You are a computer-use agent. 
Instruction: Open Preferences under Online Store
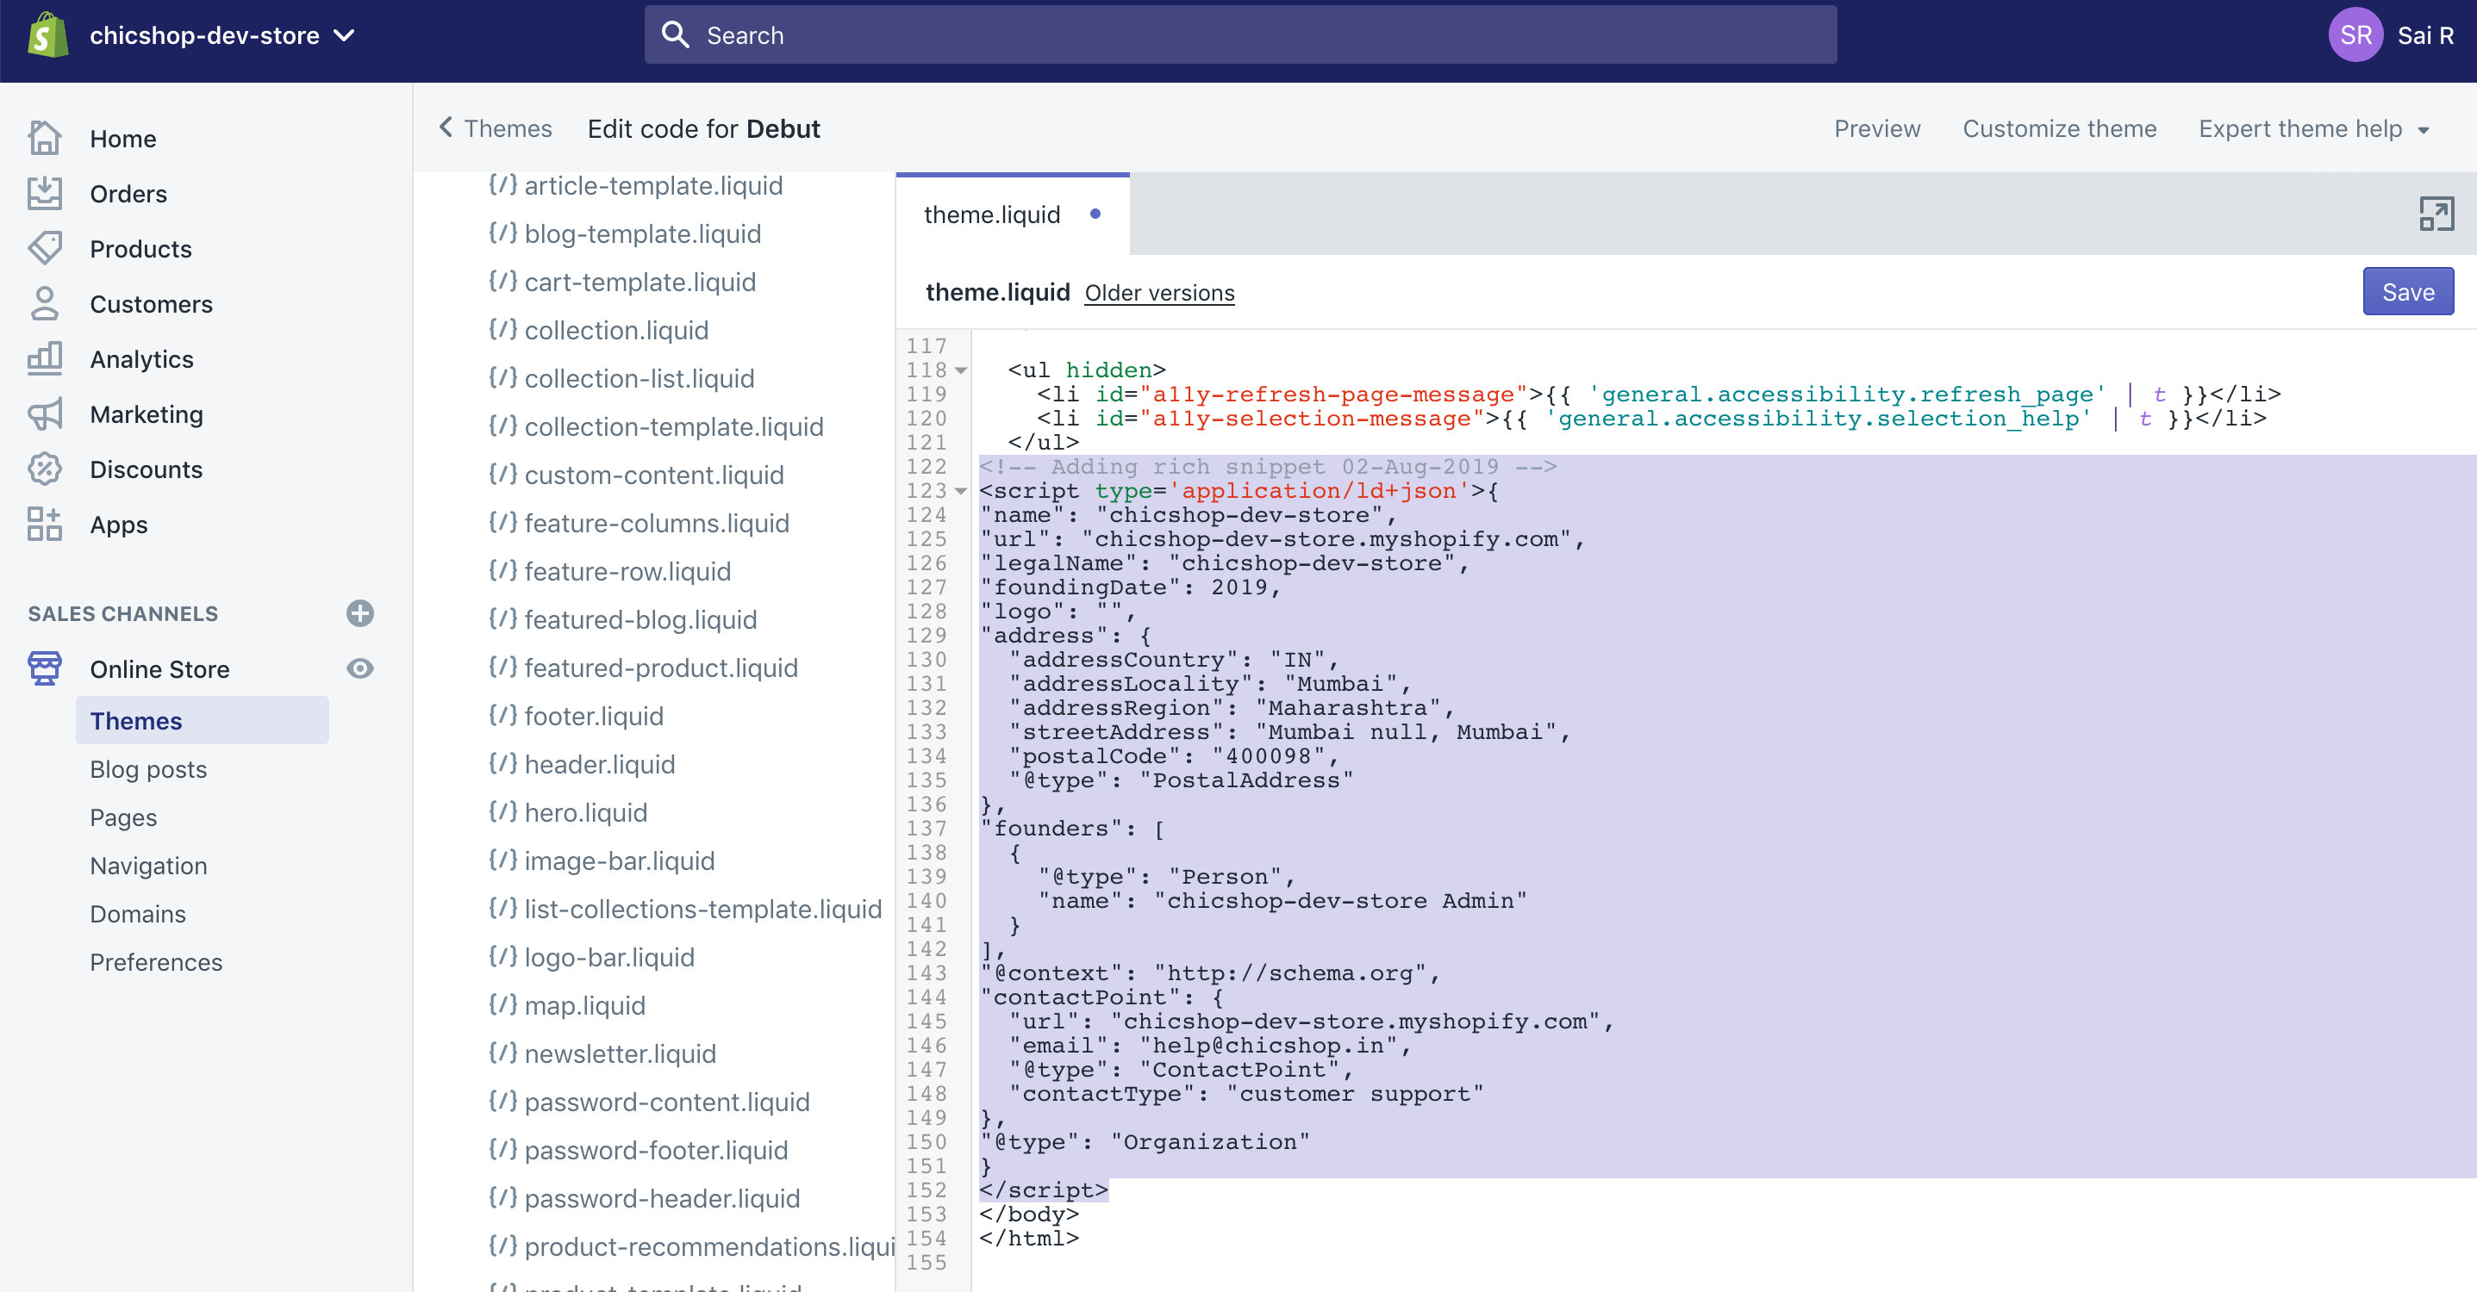(x=156, y=961)
